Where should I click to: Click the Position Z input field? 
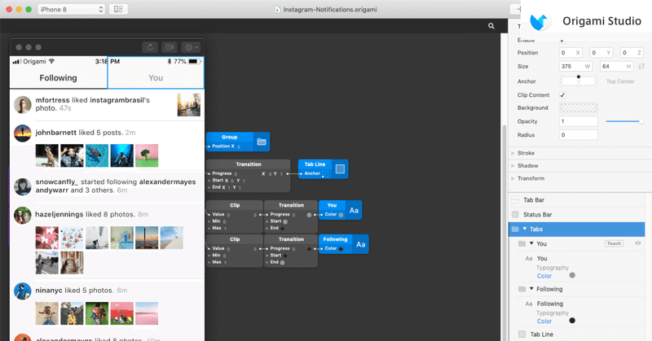632,53
